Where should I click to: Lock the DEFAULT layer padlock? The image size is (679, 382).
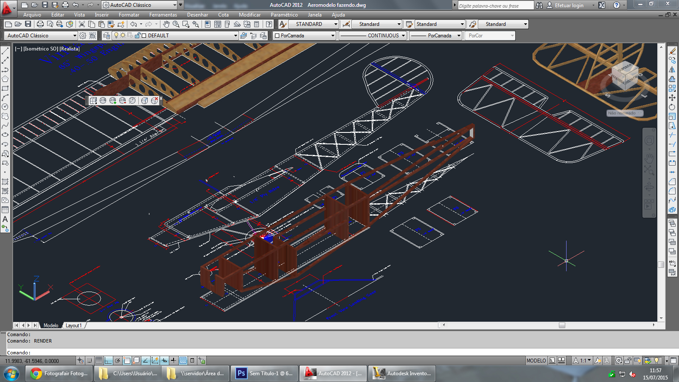pos(138,35)
